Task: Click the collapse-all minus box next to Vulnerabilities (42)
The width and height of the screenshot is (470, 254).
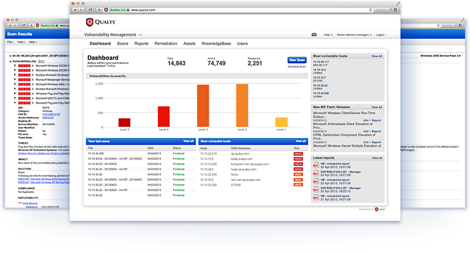Action: point(42,61)
